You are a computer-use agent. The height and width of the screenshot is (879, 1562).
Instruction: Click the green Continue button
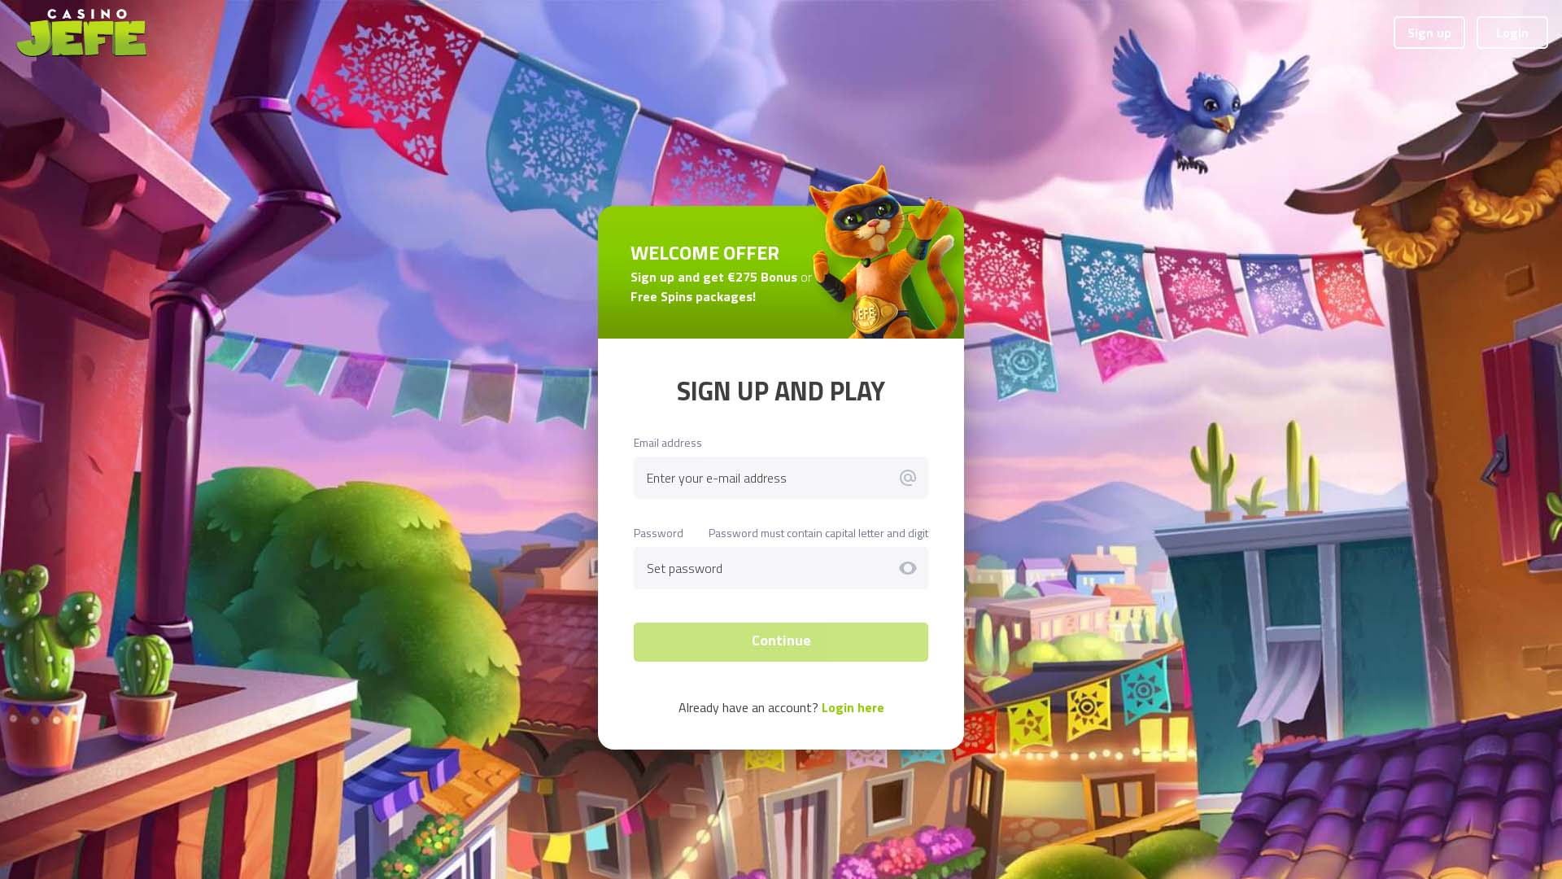click(780, 641)
